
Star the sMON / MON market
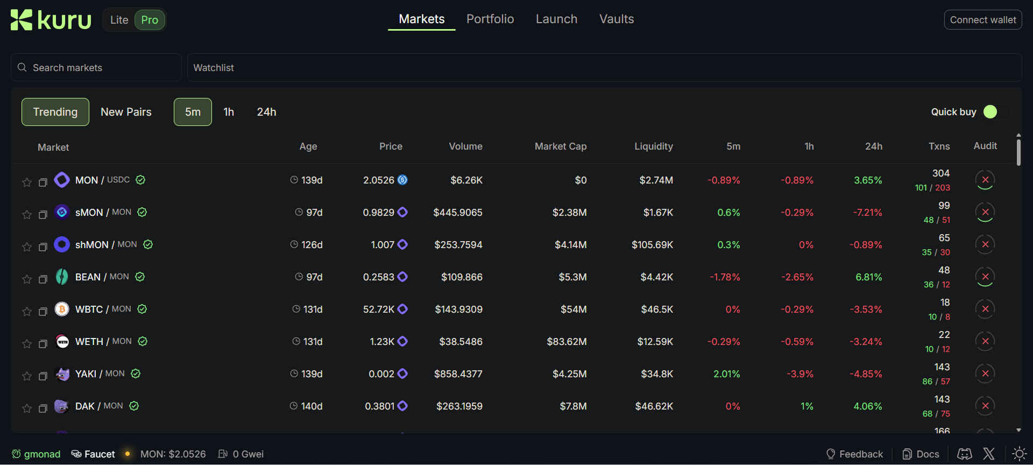[26, 215]
